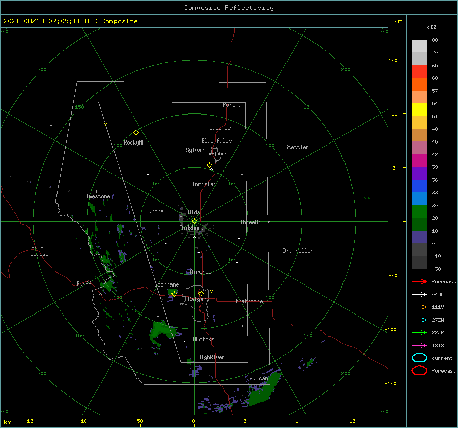This screenshot has height=428, width=458.
Task: Select the purple 39 dBZ legend swatch
Action: 419,173
